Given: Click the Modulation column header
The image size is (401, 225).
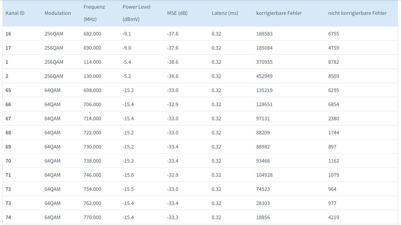Looking at the screenshot, I should (x=57, y=13).
